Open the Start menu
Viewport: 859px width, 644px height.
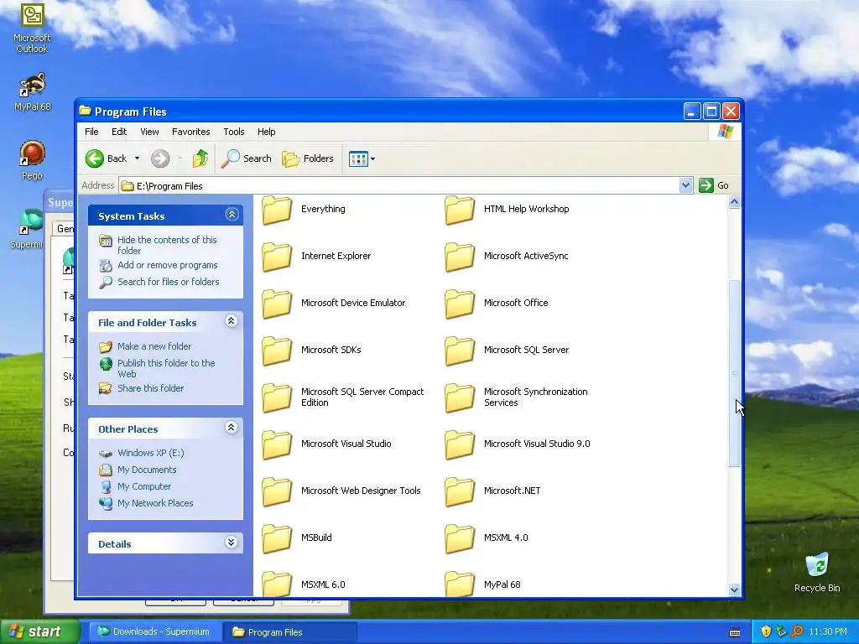point(39,632)
